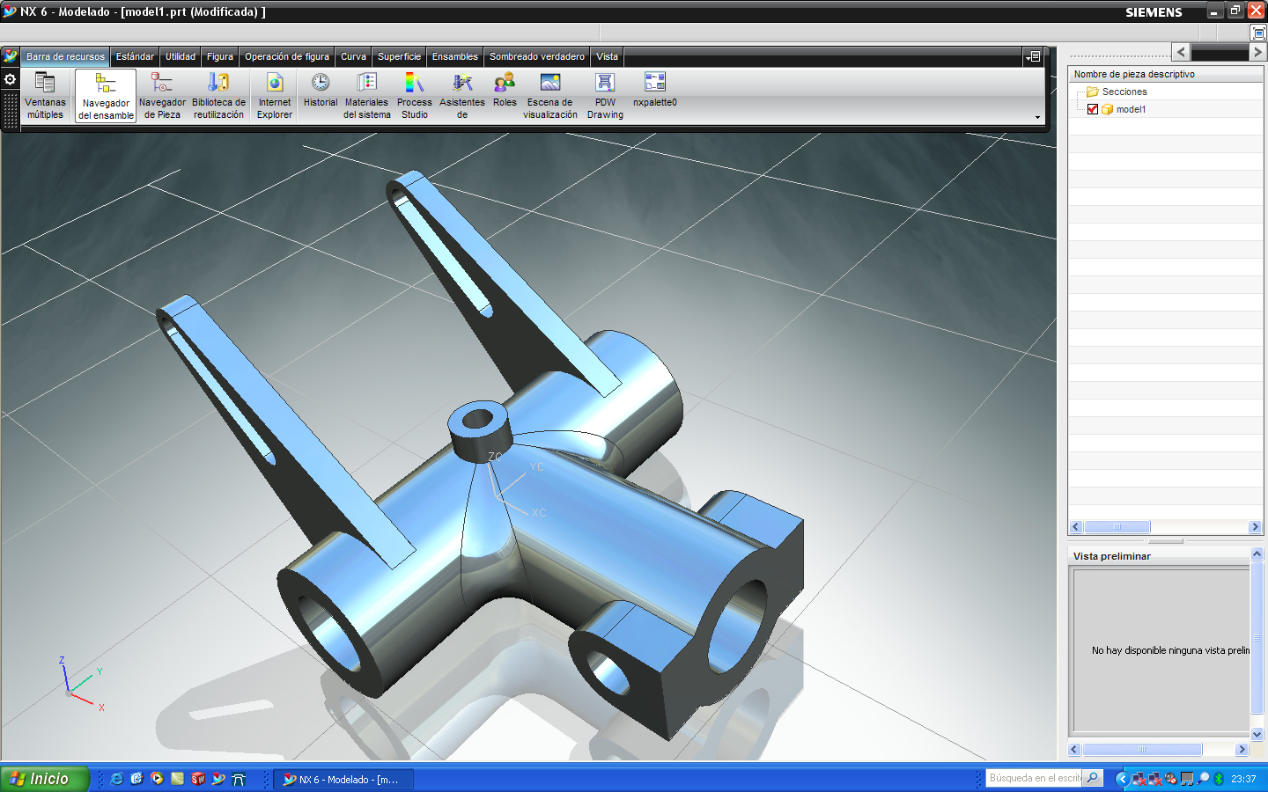
Task: Click navigator horizontal scrollbar right arrow
Action: [1255, 526]
